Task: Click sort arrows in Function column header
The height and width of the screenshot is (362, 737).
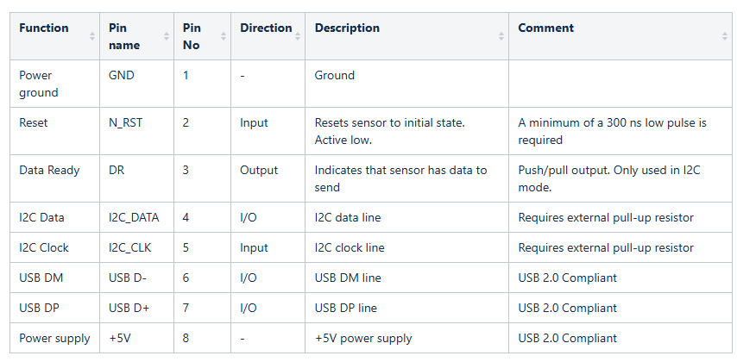Action: point(92,36)
